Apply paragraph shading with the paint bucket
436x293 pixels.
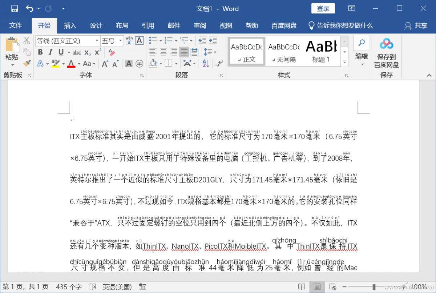click(x=153, y=64)
